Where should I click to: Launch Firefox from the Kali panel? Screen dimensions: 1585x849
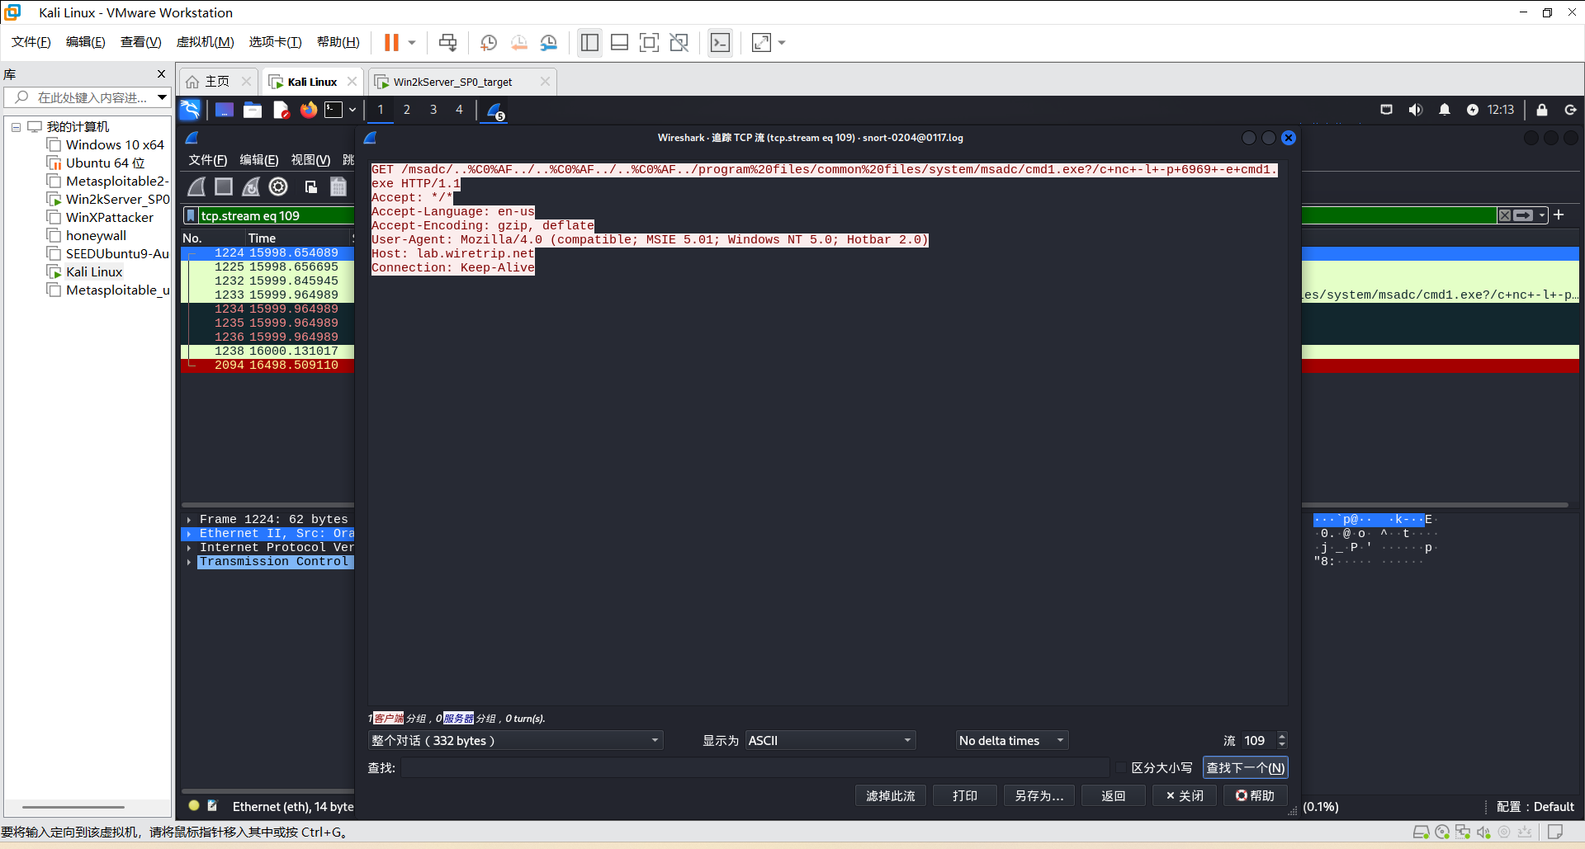[x=309, y=110]
